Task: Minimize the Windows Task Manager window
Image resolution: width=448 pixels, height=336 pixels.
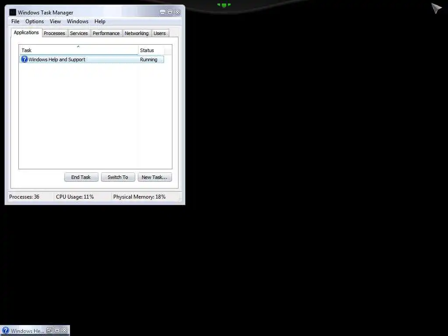Action: (x=162, y=12)
